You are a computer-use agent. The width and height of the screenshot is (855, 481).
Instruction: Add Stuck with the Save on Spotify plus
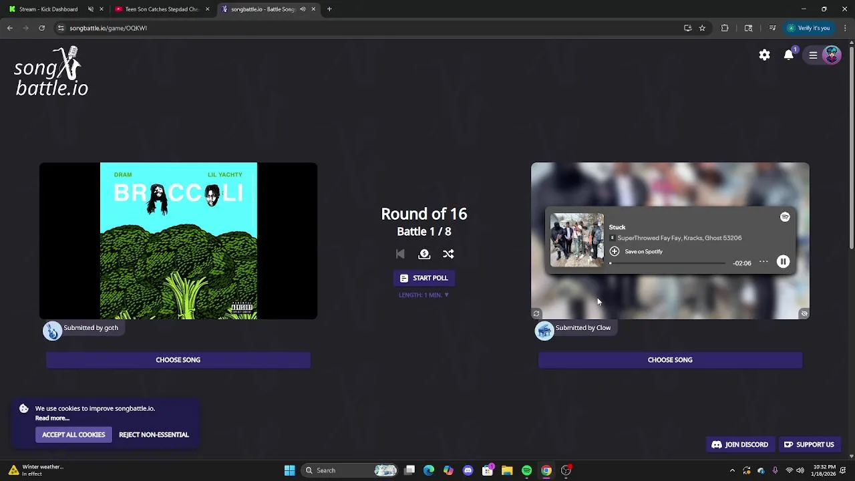click(615, 251)
